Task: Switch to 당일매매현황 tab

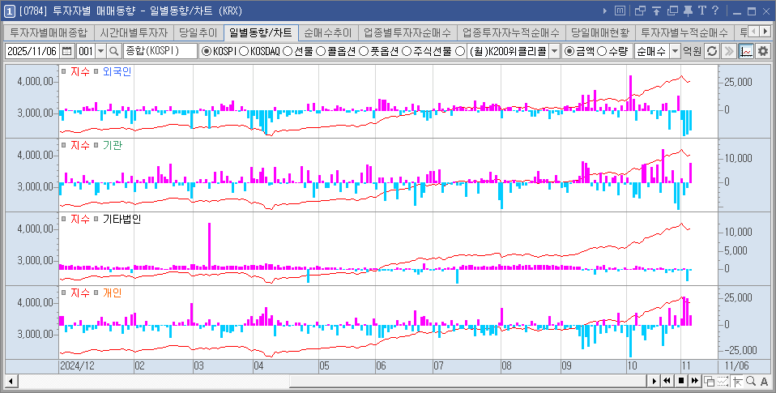Action: coord(599,32)
